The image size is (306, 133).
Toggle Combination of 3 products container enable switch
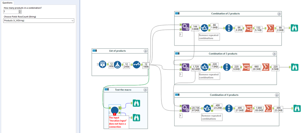click(177, 54)
